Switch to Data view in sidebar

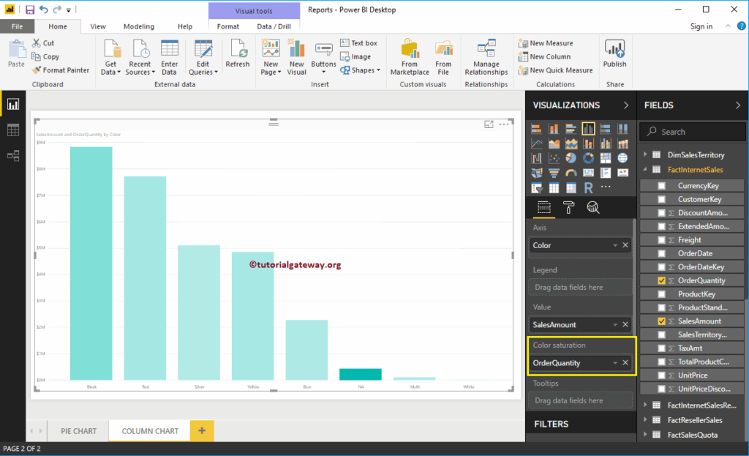click(13, 130)
